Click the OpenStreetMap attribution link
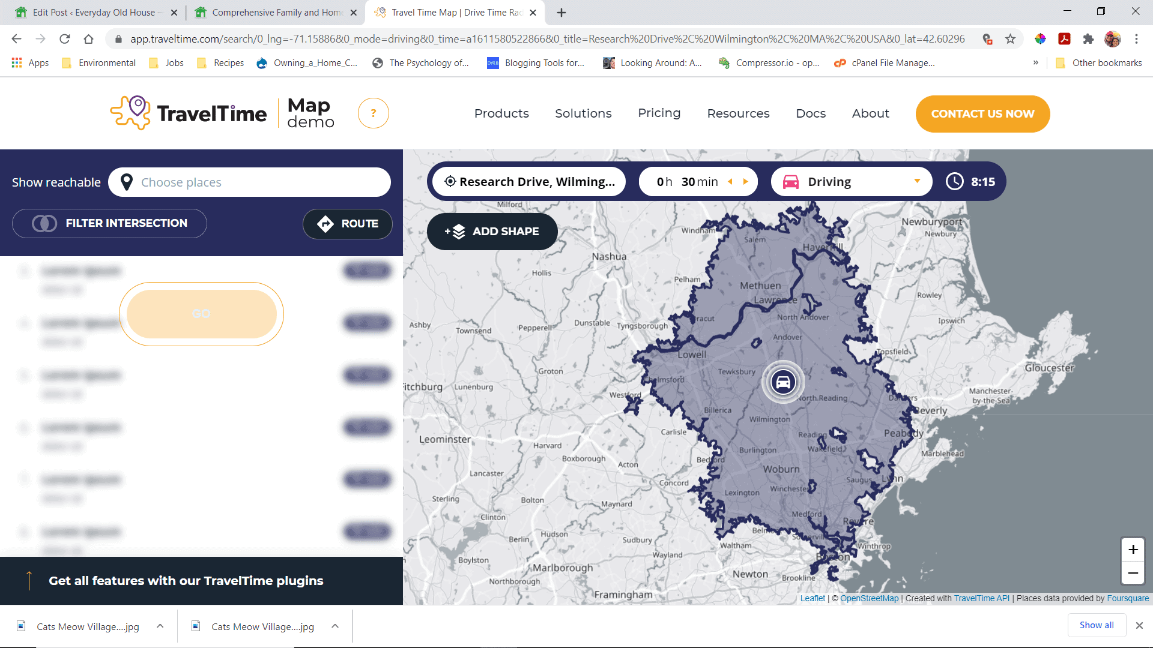1153x648 pixels. [869, 599]
